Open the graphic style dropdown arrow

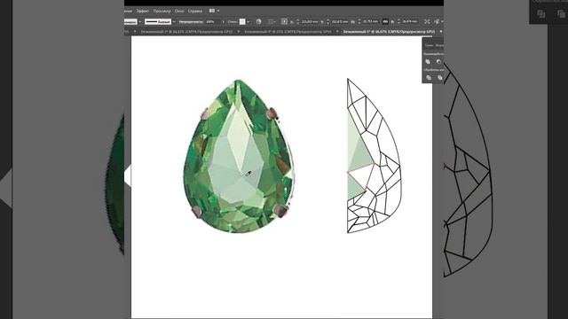[x=248, y=21]
